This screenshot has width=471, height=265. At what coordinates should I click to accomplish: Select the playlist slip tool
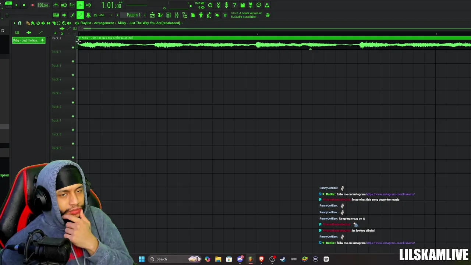(x=48, y=23)
